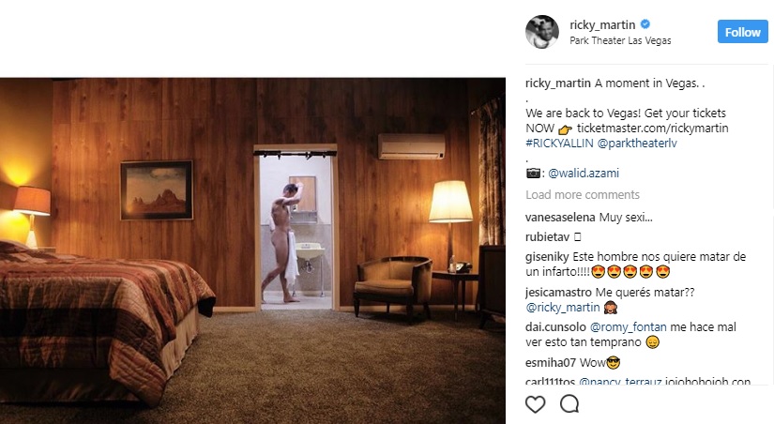Click the Follow button
Viewport: 774px width, 424px height.
coord(742,32)
